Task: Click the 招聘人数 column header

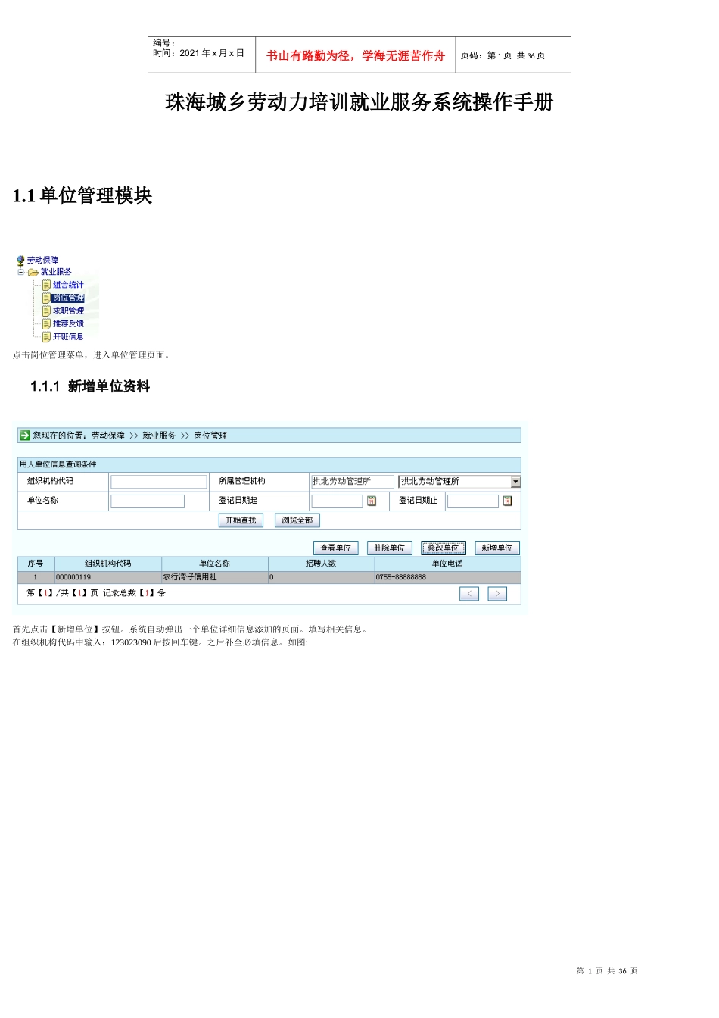Action: coord(322,564)
